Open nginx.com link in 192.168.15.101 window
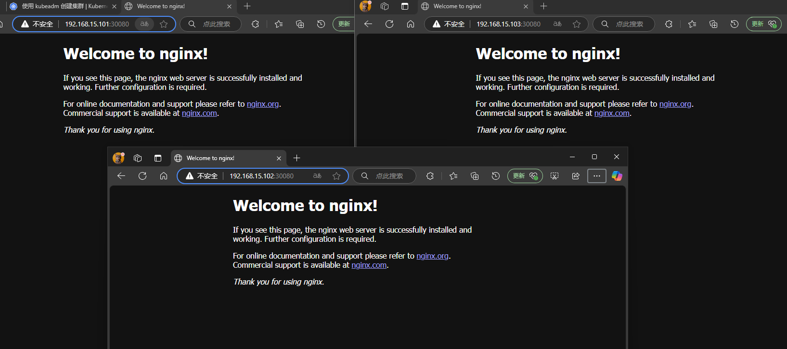 [199, 113]
